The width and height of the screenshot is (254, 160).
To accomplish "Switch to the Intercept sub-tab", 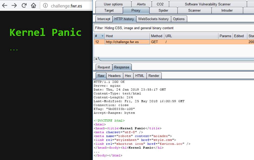I will point(104,19).
